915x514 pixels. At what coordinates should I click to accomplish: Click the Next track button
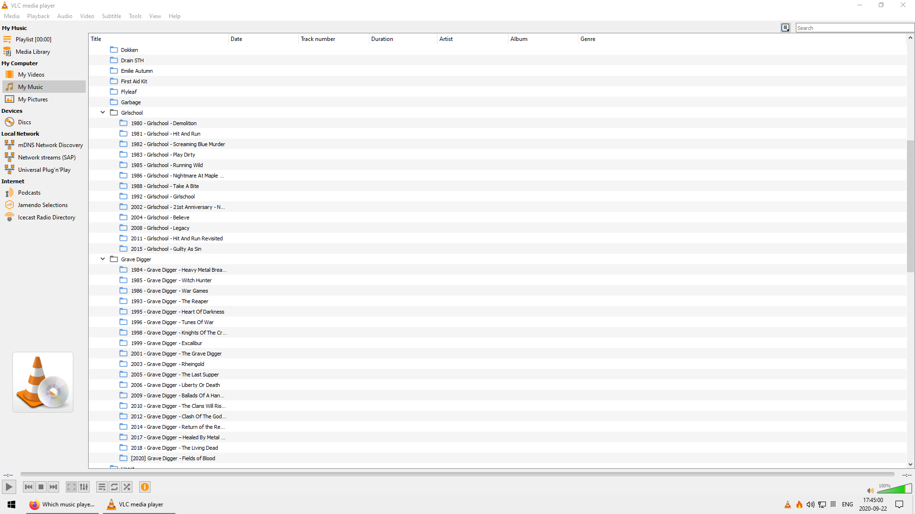53,486
